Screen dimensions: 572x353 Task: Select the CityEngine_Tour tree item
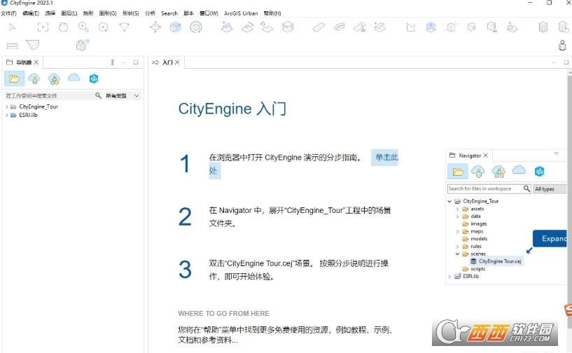39,106
